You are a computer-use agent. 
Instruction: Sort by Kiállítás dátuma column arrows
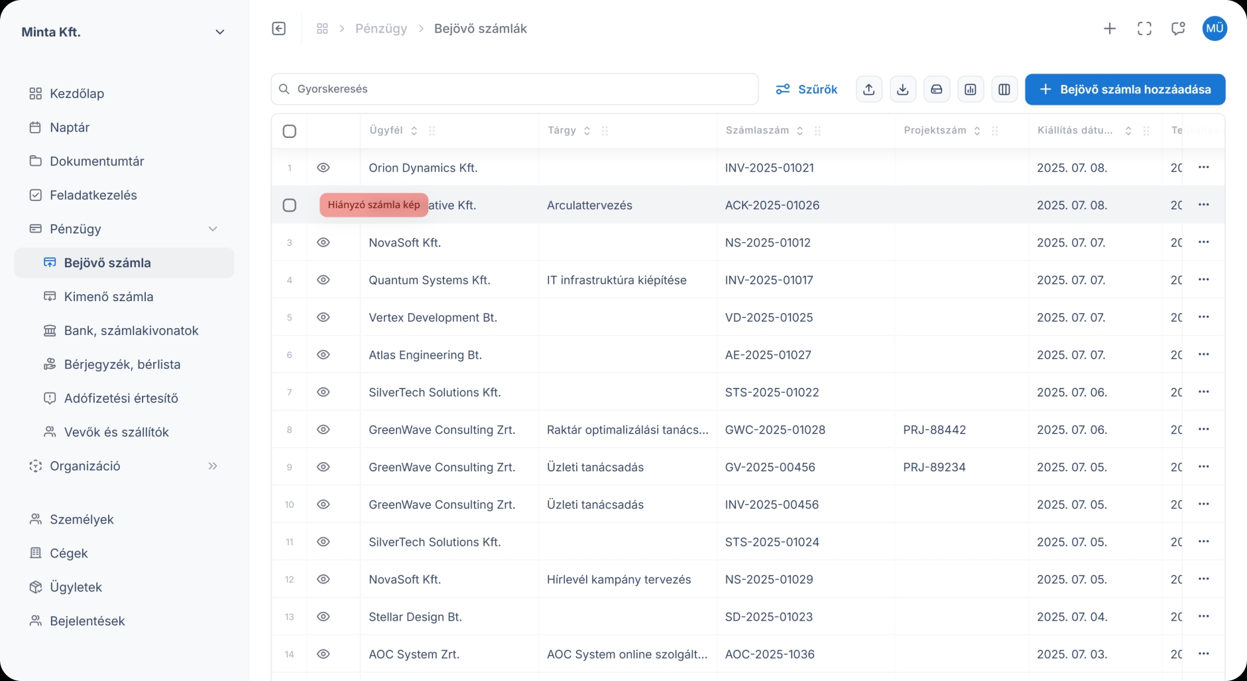click(x=1129, y=131)
